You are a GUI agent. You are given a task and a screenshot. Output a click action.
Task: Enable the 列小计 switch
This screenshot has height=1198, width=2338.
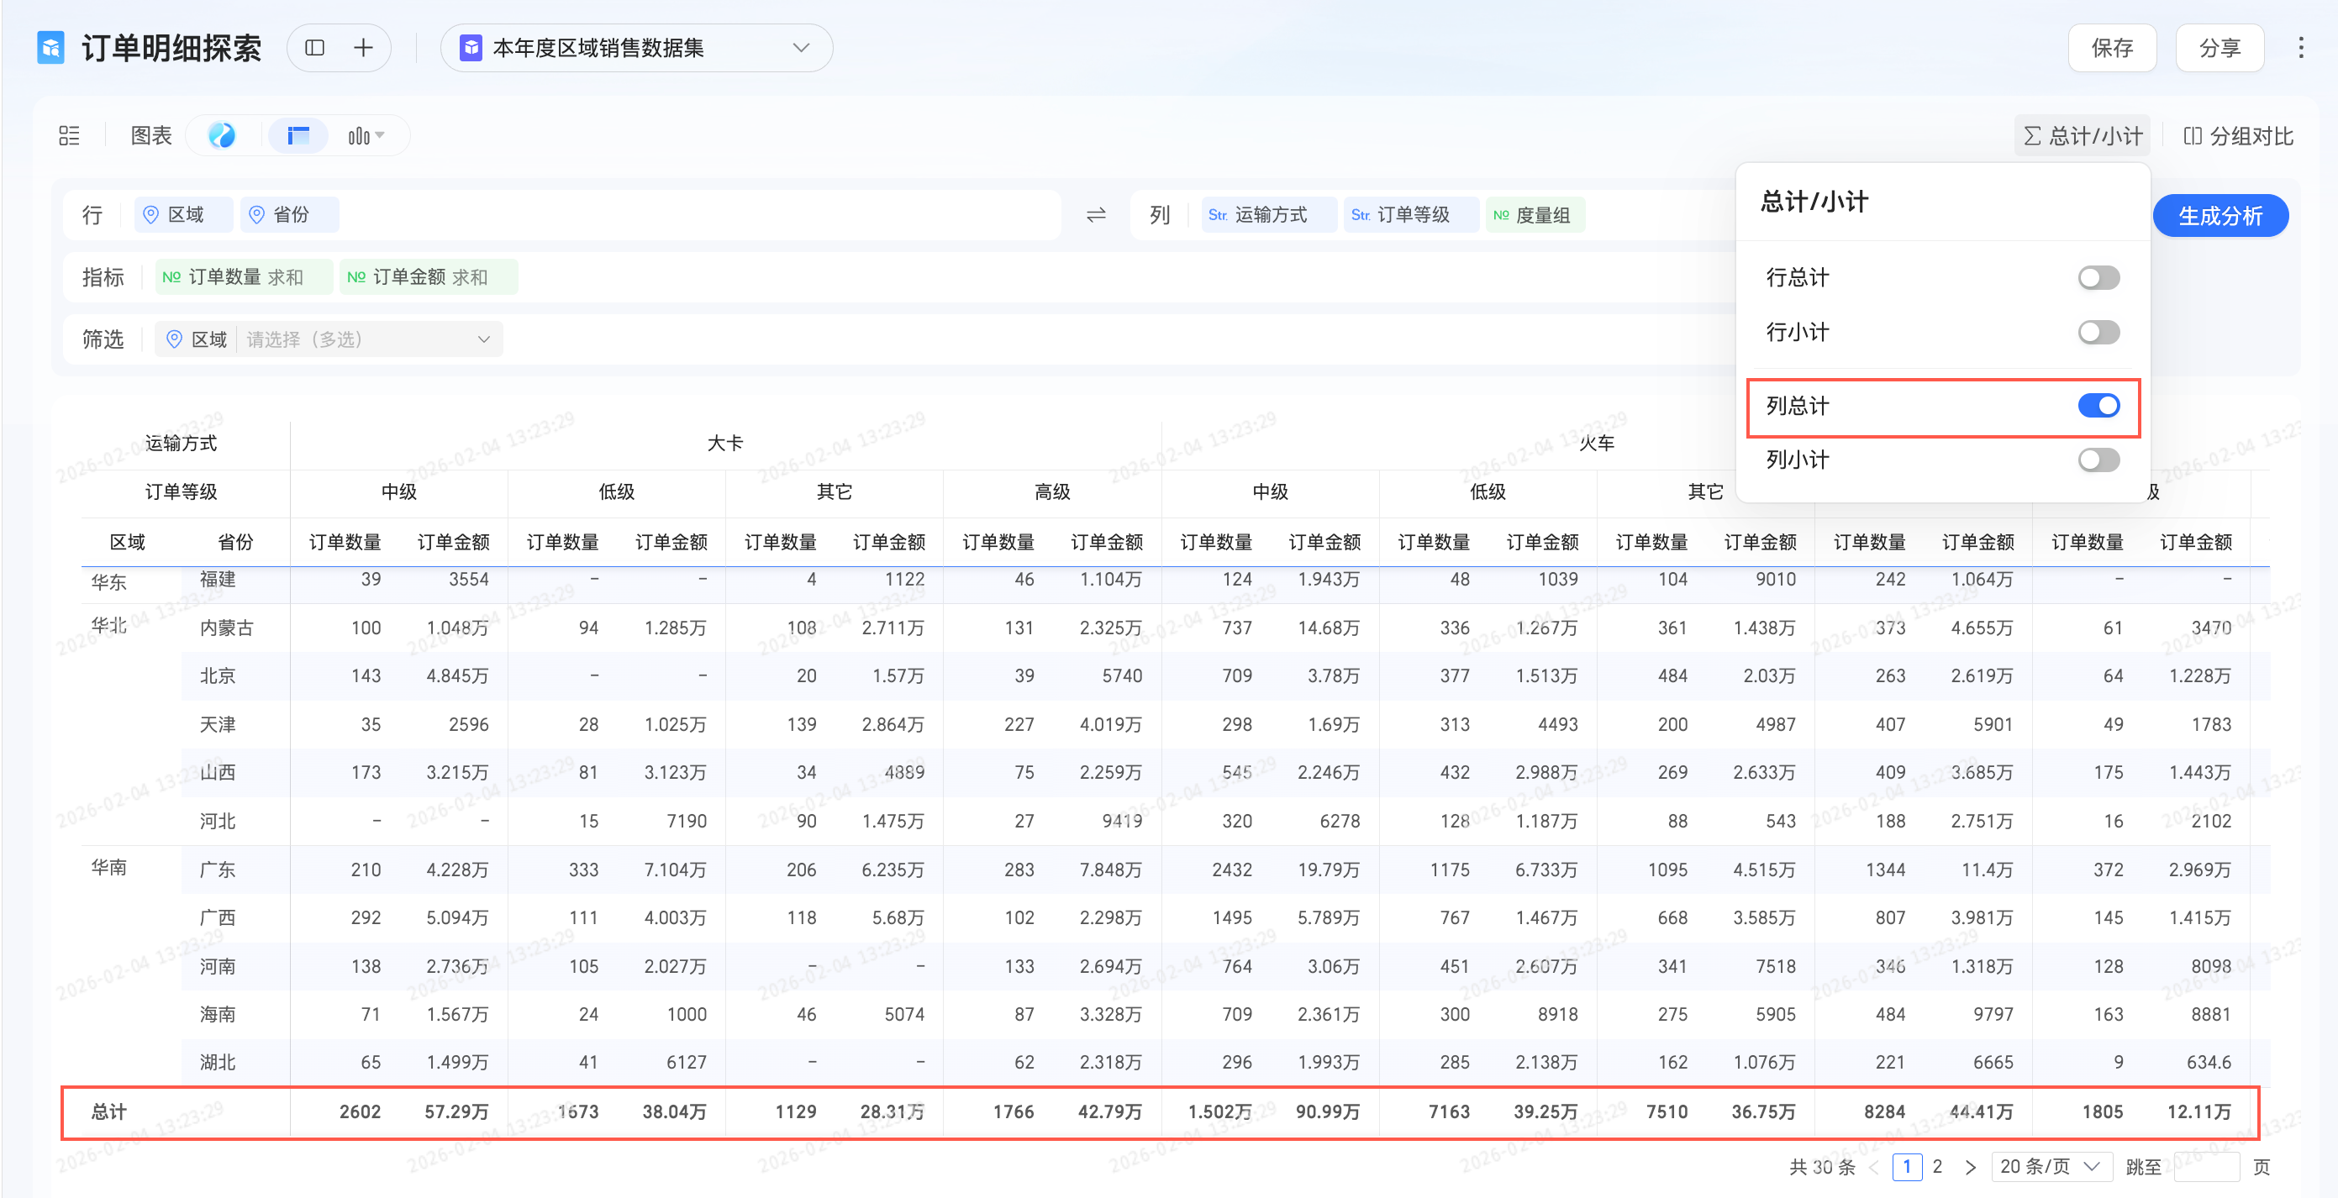coord(2098,460)
